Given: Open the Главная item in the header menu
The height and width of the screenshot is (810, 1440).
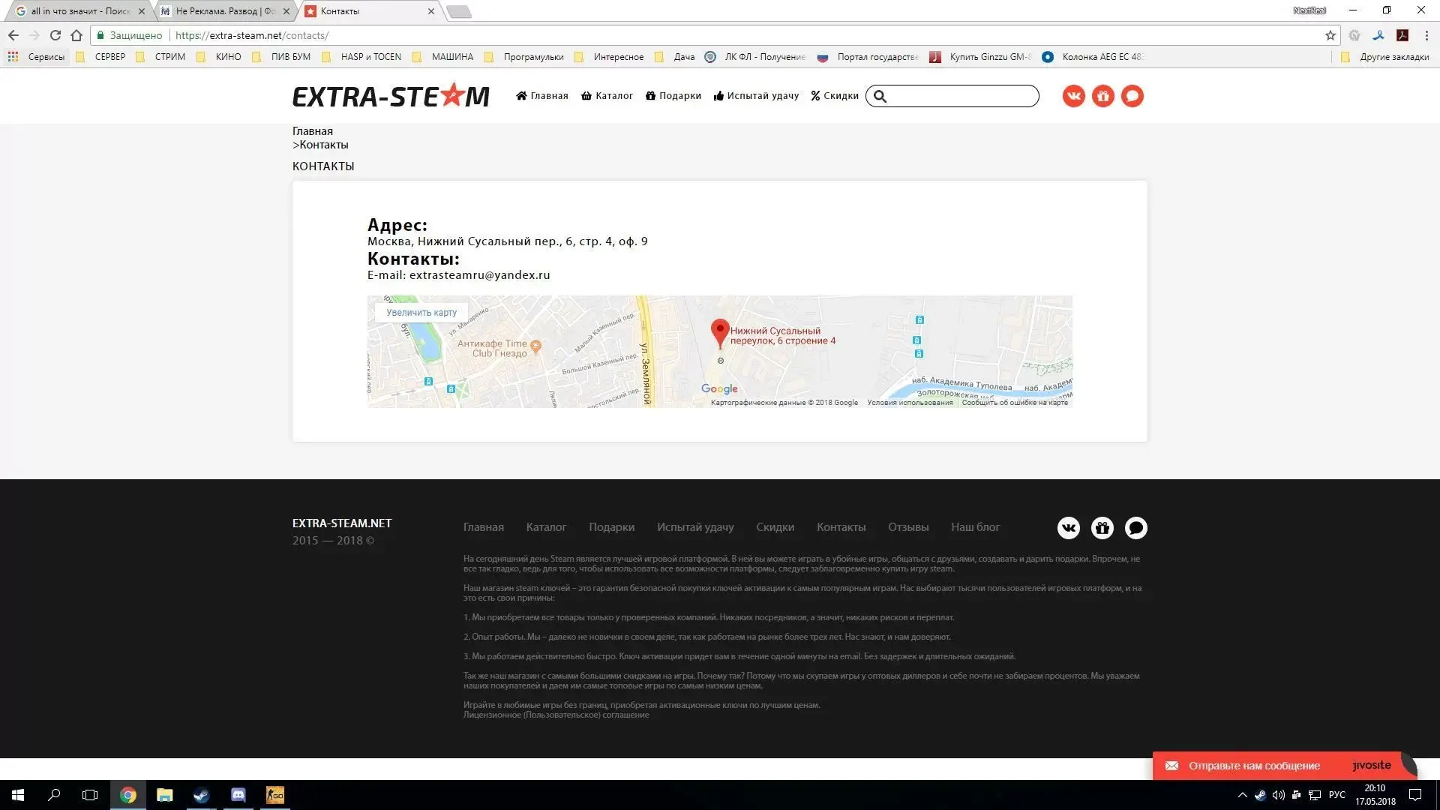Looking at the screenshot, I should [542, 96].
